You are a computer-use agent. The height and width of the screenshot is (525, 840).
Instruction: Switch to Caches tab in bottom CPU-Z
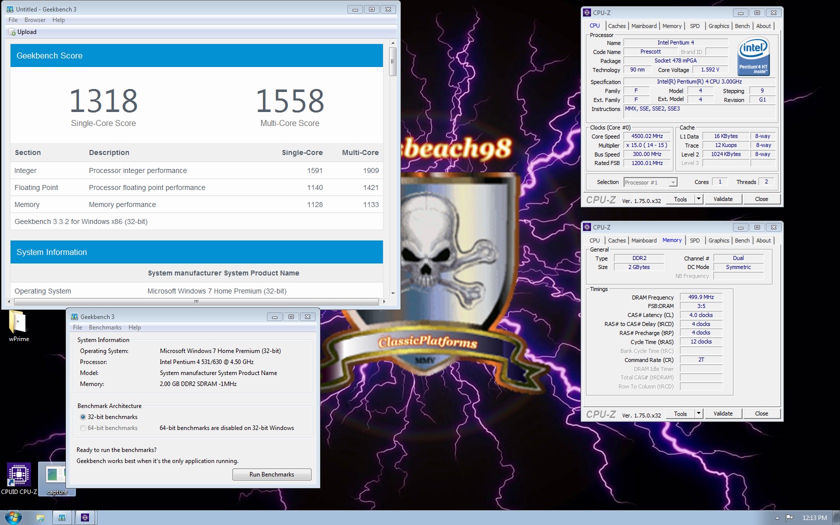click(x=616, y=240)
